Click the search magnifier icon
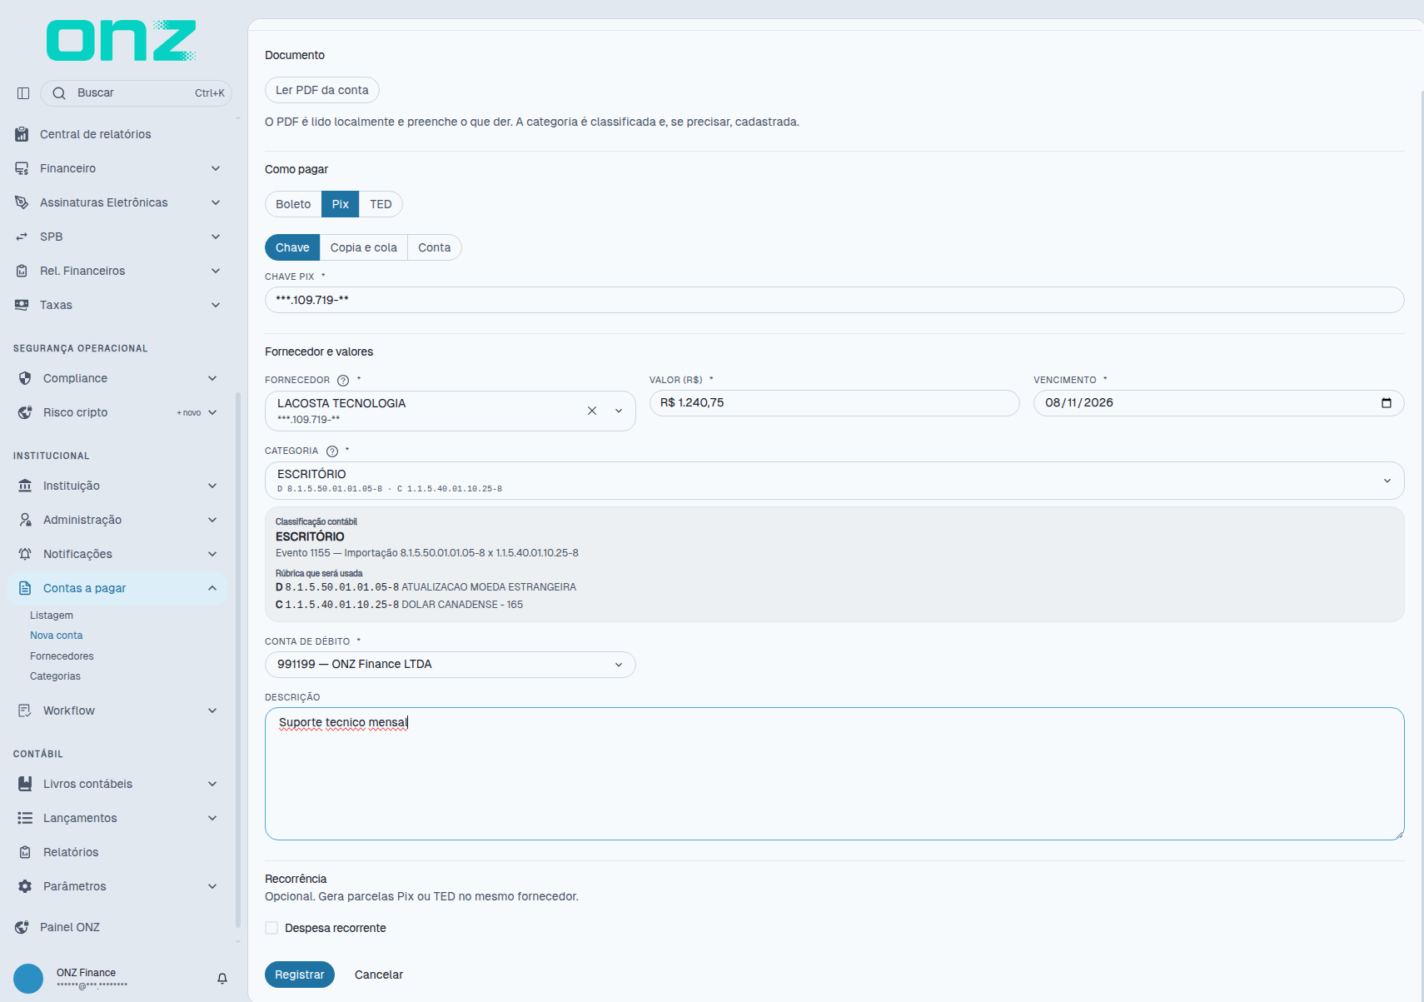1424x1002 pixels. click(59, 93)
